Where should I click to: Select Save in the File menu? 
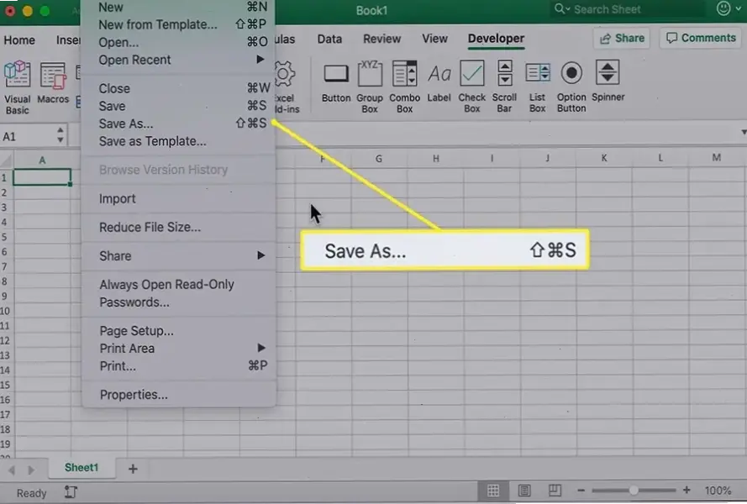coord(178,106)
